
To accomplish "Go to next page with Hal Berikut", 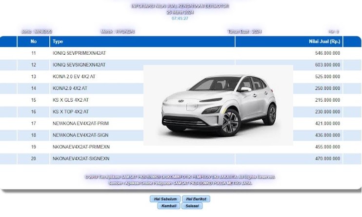I will [195, 199].
